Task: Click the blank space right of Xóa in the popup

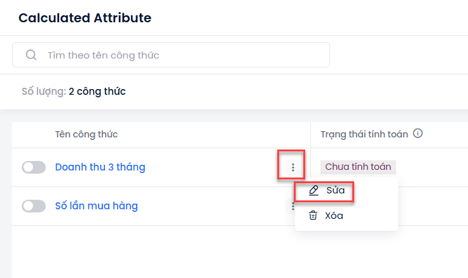Action: click(x=370, y=215)
